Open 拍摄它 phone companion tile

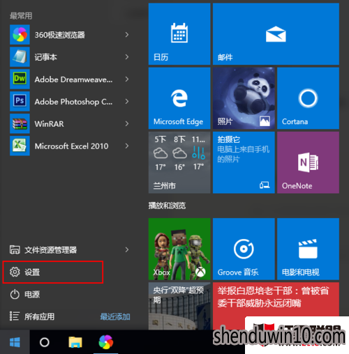point(244,162)
